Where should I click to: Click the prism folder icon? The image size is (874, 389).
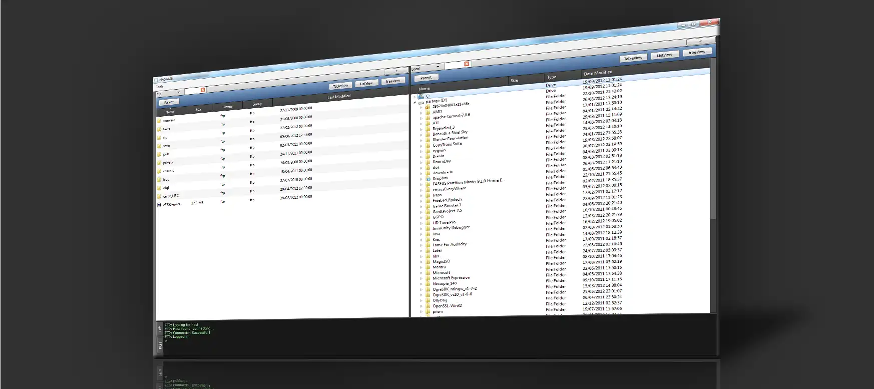428,312
